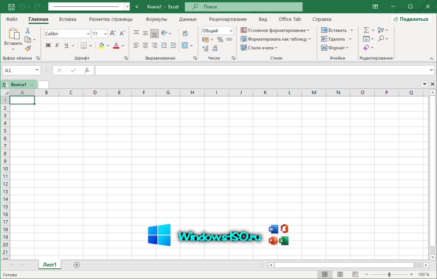Select column header G

168,93
